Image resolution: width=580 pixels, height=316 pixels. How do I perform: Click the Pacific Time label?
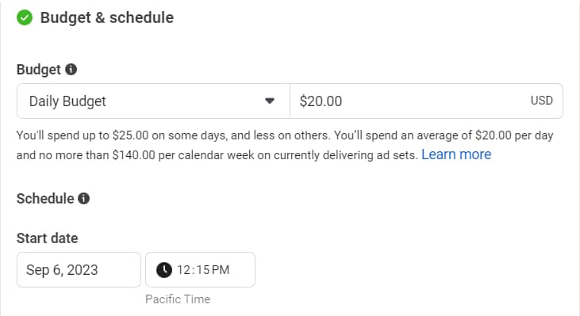(178, 299)
